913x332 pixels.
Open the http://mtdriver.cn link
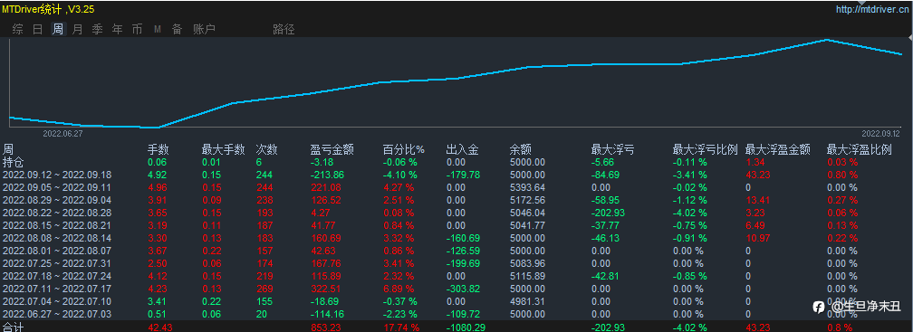(873, 9)
